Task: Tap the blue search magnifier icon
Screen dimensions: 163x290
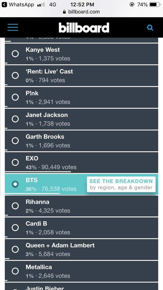Action: point(150,28)
